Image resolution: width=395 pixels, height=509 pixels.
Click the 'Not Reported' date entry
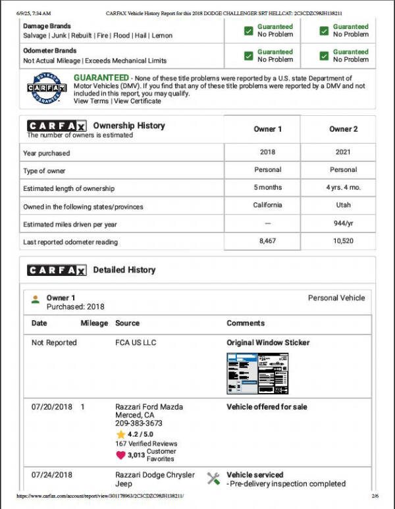54,342
